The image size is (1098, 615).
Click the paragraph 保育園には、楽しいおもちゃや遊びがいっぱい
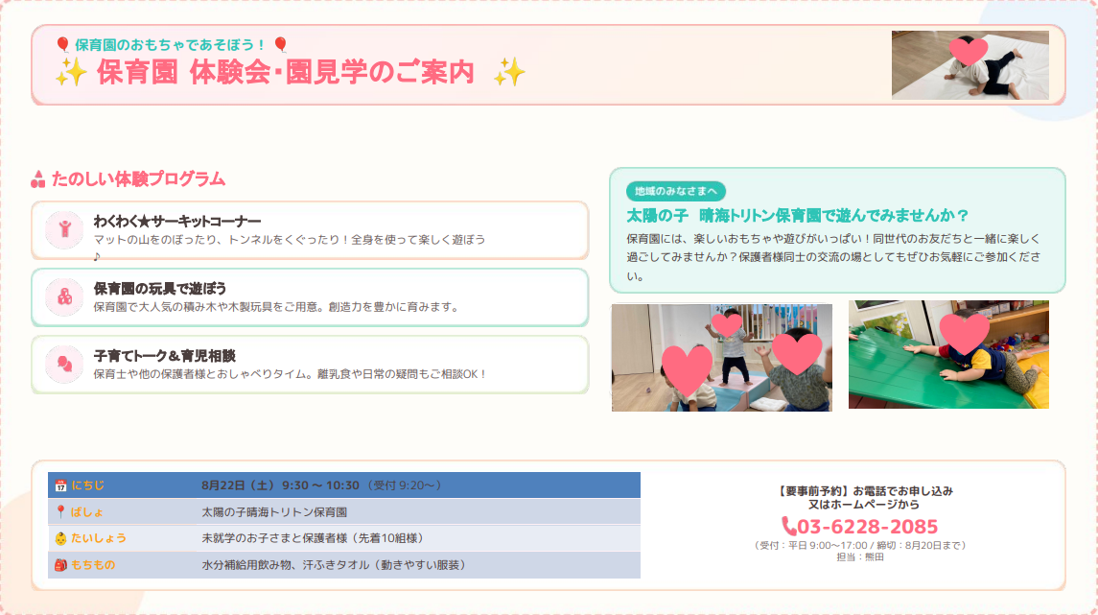(833, 257)
